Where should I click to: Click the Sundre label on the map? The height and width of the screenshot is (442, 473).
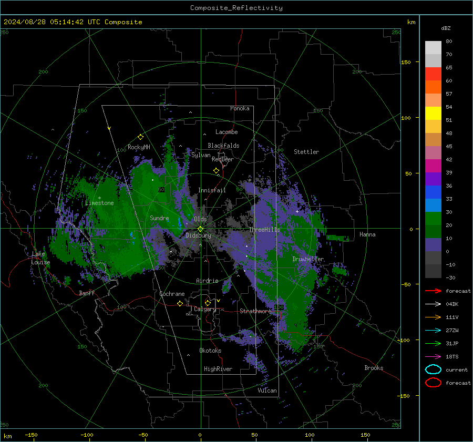tap(159, 218)
